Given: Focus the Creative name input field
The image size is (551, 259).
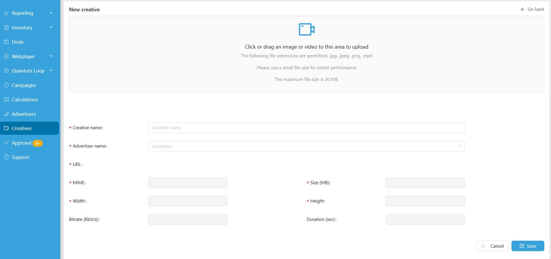Looking at the screenshot, I should click(306, 128).
